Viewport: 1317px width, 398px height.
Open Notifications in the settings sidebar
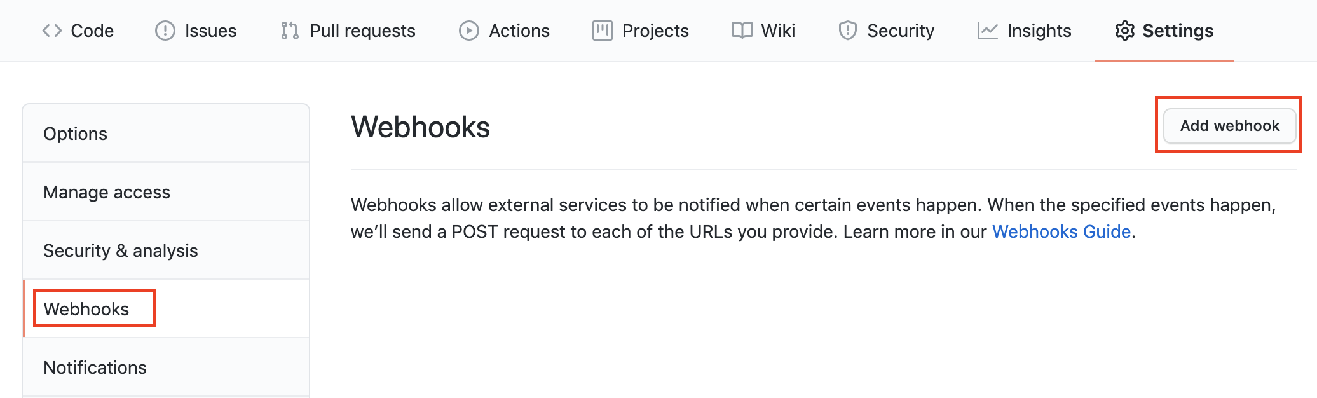coord(95,367)
